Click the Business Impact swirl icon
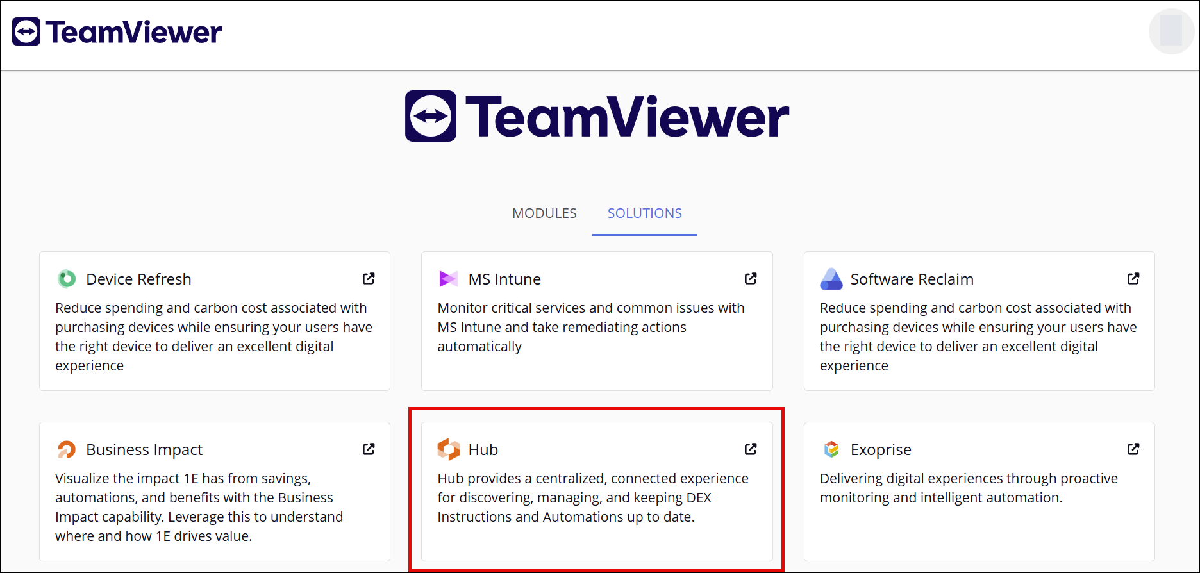 pos(67,449)
